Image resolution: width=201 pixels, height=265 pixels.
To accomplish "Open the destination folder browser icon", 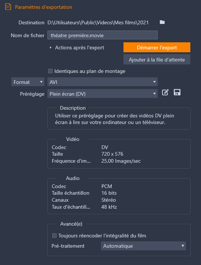I will click(x=162, y=22).
